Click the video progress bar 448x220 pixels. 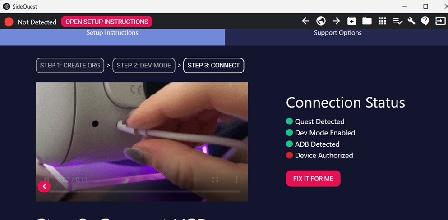(x=142, y=192)
